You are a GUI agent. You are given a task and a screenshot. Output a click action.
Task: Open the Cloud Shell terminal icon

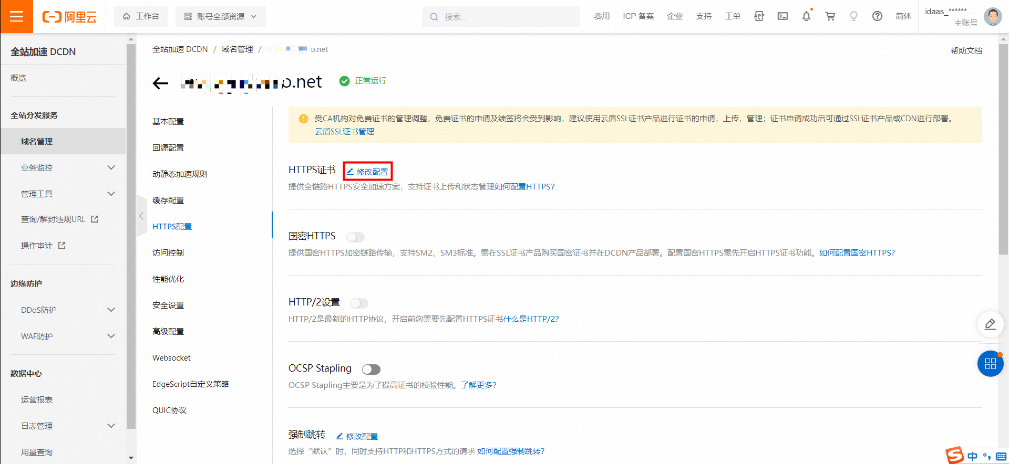pyautogui.click(x=783, y=16)
